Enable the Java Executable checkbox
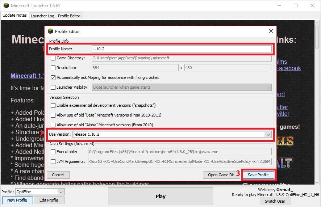Image resolution: width=321 pixels, height=207 pixels. click(x=53, y=152)
